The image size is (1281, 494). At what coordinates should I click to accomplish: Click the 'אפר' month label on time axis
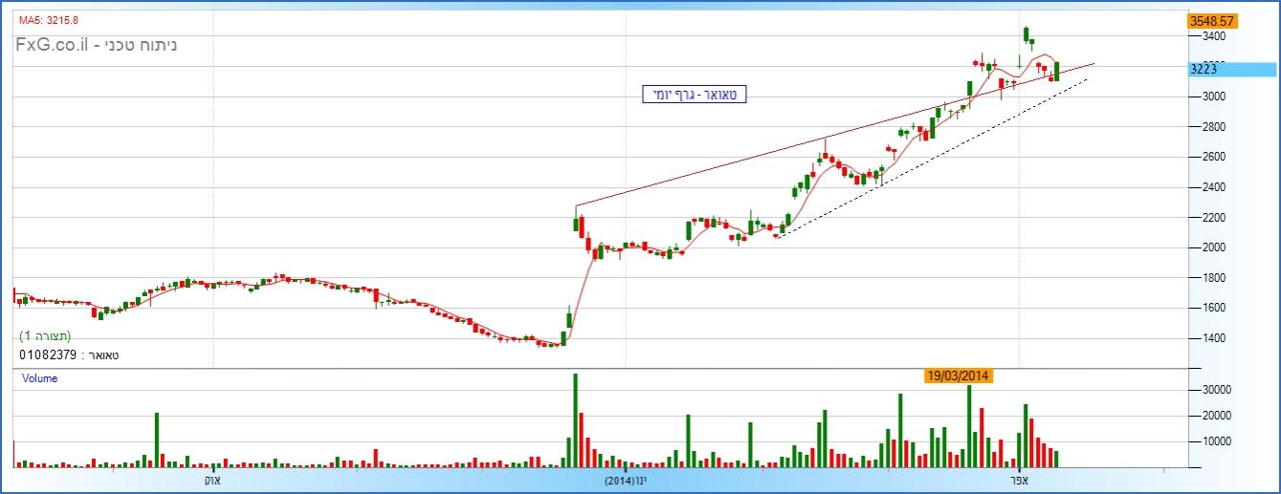coord(1019,480)
